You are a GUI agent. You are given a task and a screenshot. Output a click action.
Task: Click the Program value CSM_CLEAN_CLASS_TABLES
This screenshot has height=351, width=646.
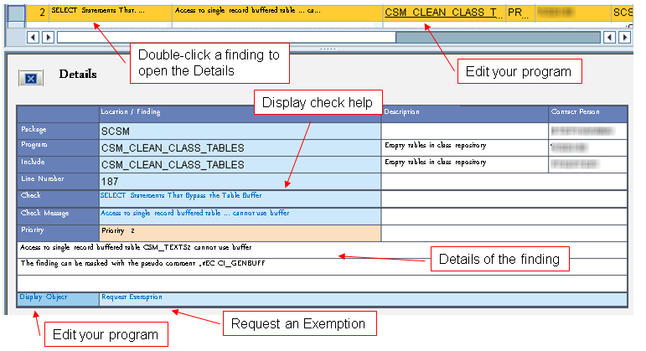(172, 147)
